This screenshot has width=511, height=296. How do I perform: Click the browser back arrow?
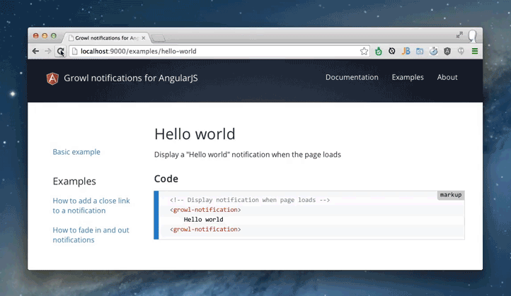[x=35, y=51]
